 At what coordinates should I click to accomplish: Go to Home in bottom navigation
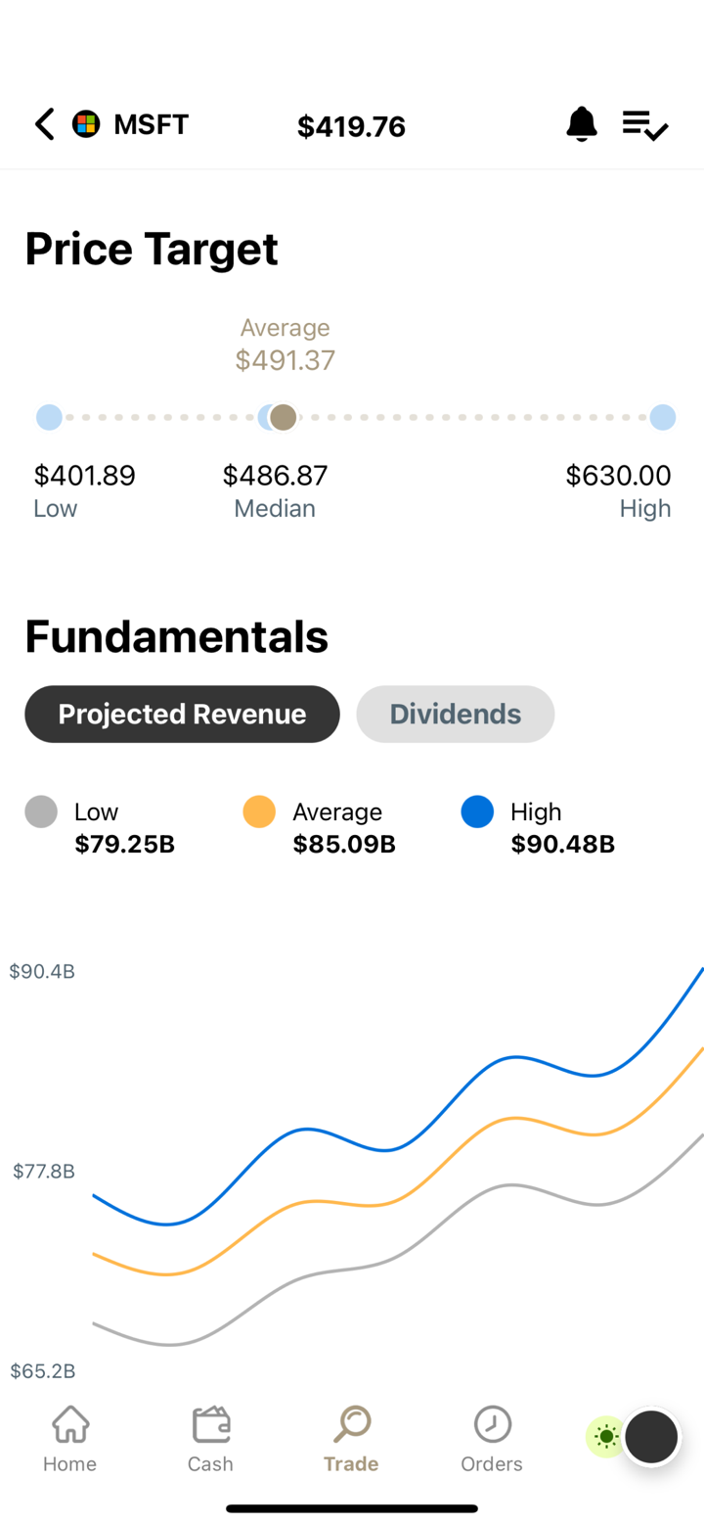[x=70, y=1438]
